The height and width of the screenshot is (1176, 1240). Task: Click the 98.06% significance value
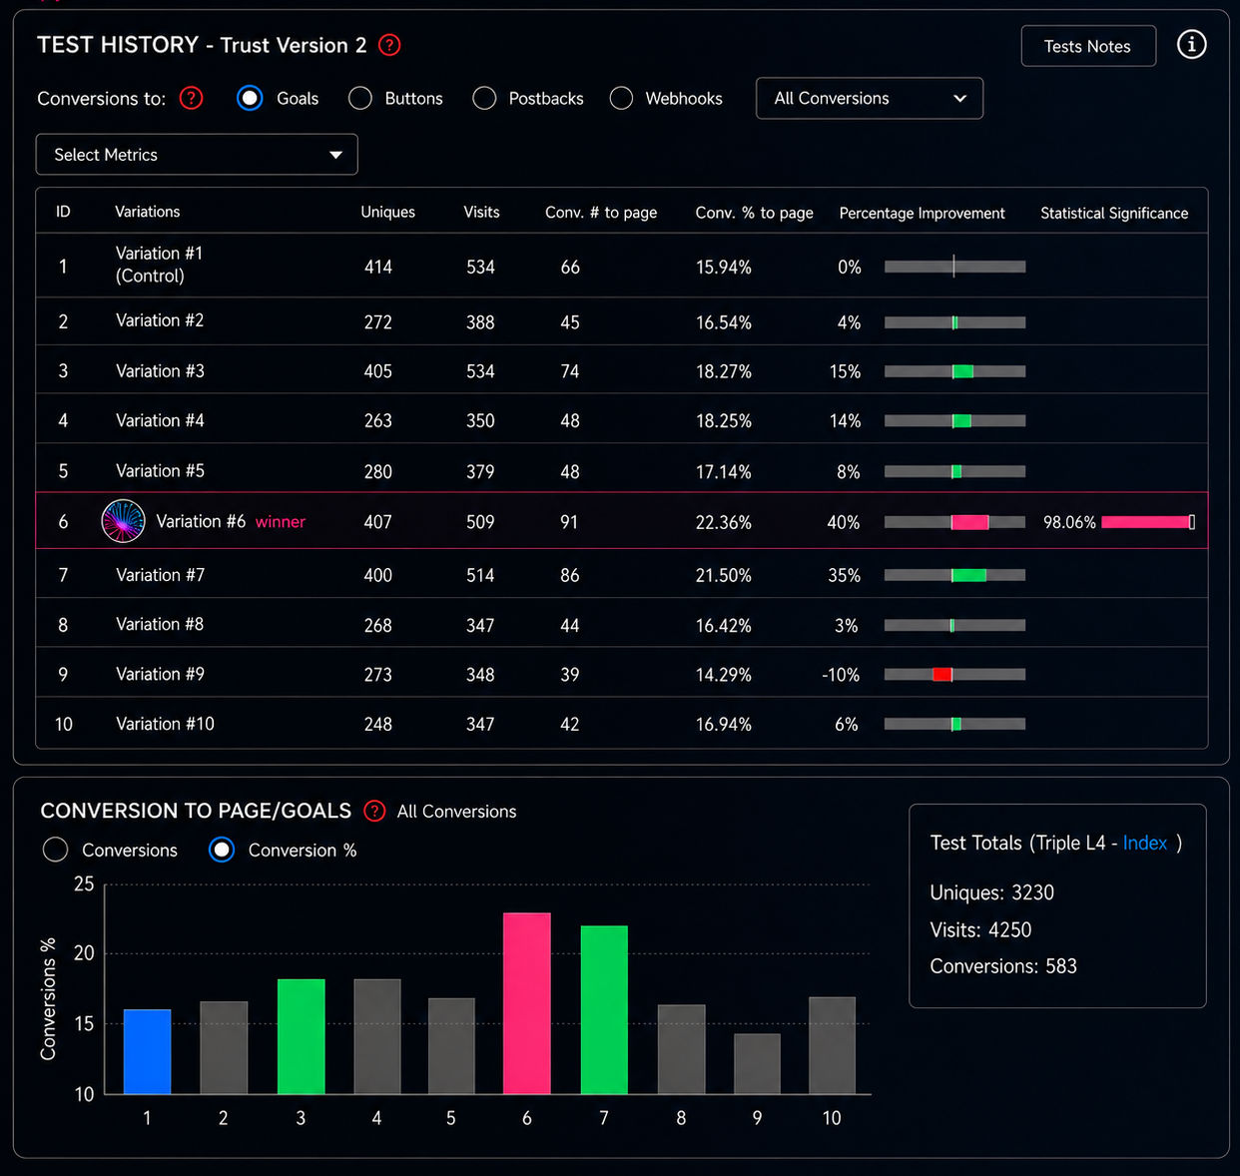click(x=1069, y=522)
